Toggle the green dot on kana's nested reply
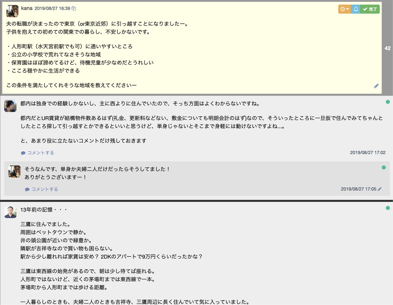The width and height of the screenshot is (393, 305). coord(384,168)
